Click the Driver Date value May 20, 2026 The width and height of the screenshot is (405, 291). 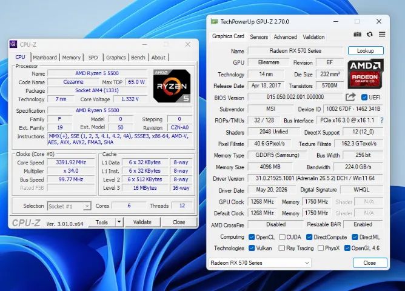click(272, 190)
